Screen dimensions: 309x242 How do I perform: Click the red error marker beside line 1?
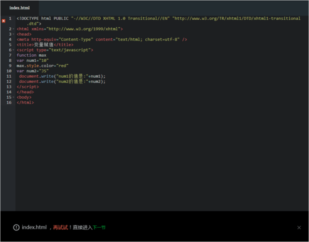4,21
